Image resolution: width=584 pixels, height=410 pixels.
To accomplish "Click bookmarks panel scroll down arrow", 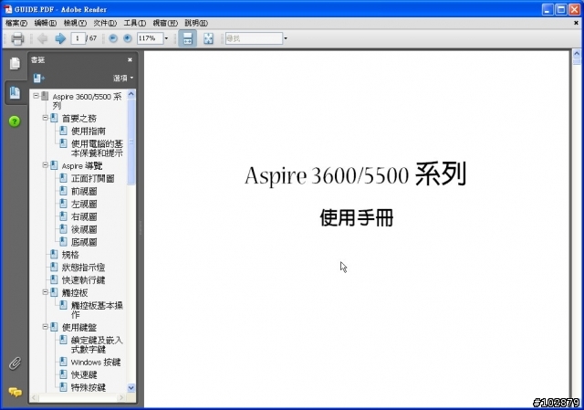I will tap(131, 388).
